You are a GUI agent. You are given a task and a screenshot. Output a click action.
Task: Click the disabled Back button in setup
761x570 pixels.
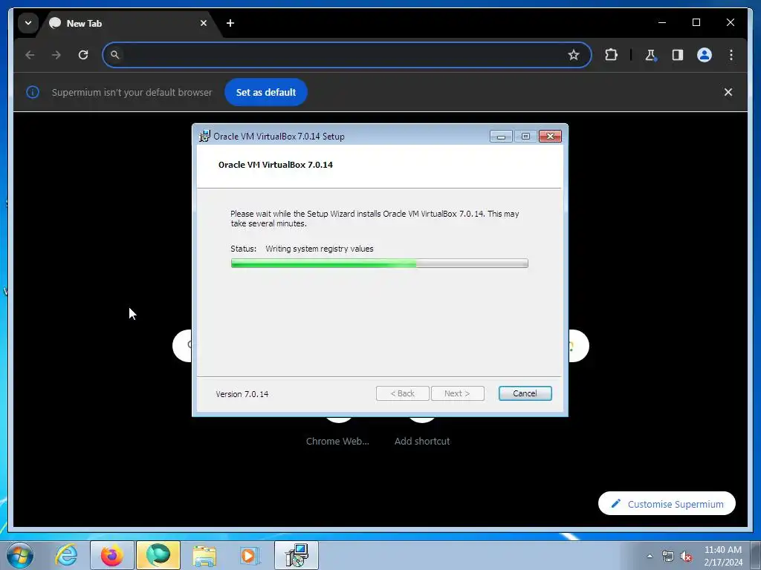(x=402, y=393)
